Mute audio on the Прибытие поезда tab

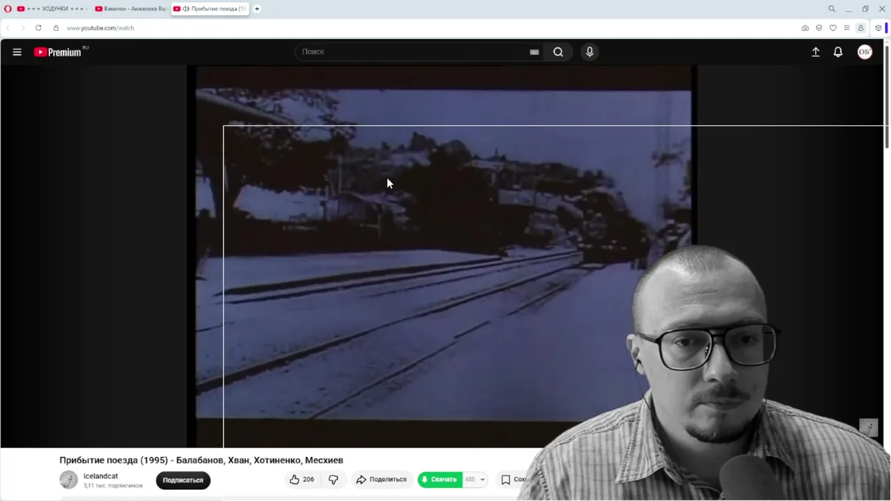186,9
